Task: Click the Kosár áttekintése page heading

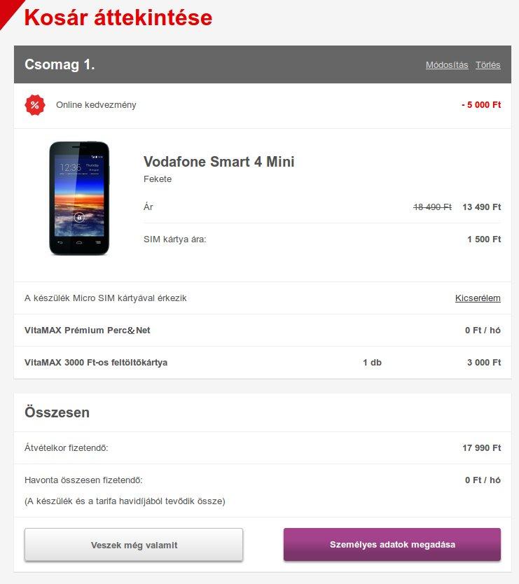Action: tap(118, 18)
